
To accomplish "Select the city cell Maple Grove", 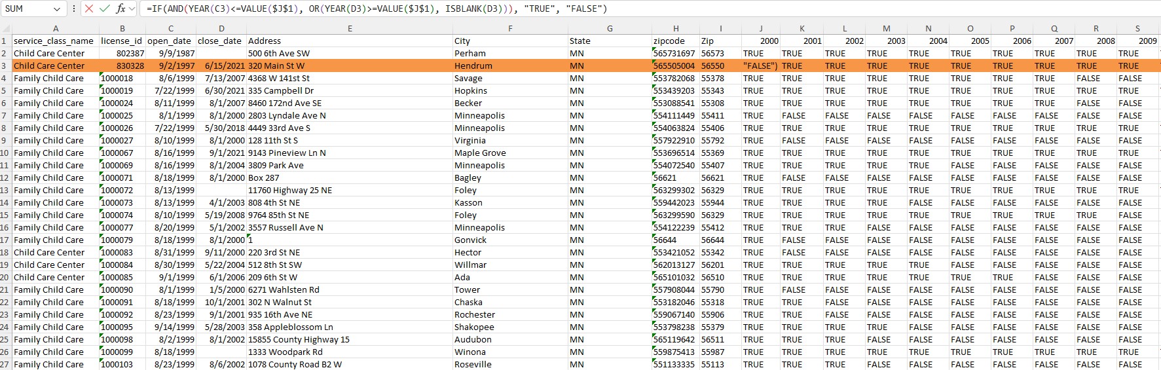I will (509, 153).
